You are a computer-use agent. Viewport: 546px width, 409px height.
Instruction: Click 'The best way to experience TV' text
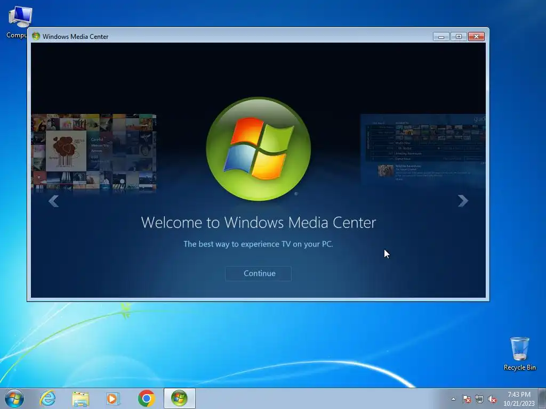pos(259,244)
